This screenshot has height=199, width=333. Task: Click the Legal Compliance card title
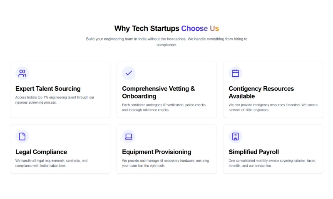(41, 152)
